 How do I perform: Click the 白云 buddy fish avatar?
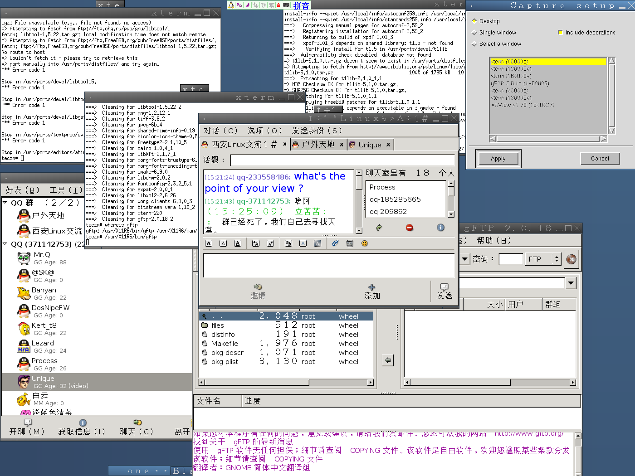(24, 399)
